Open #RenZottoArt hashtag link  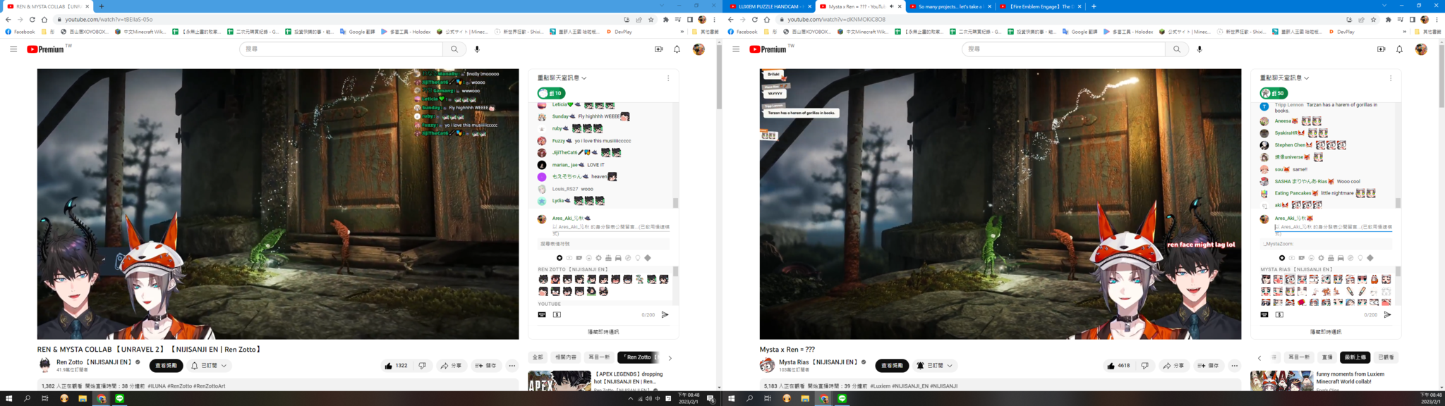[x=210, y=386]
